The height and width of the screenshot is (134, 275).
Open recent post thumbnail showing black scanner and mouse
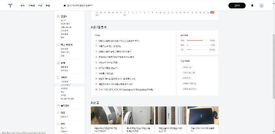203,115
